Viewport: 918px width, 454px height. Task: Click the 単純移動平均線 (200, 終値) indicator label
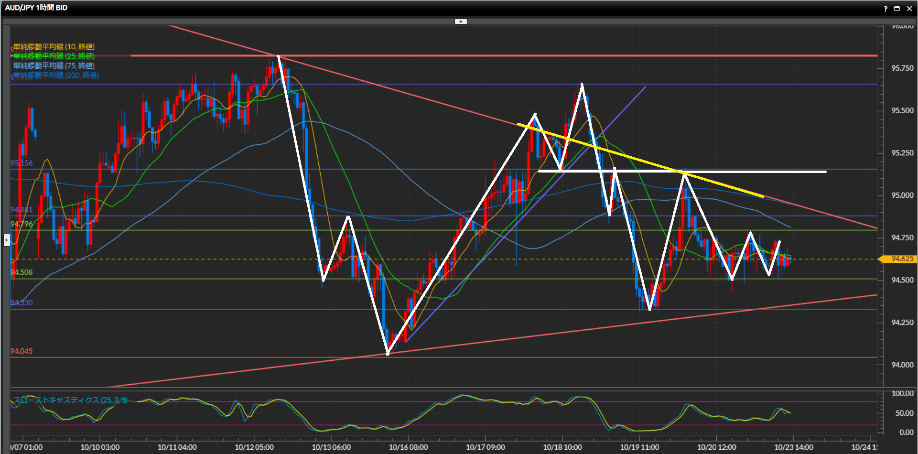(55, 75)
